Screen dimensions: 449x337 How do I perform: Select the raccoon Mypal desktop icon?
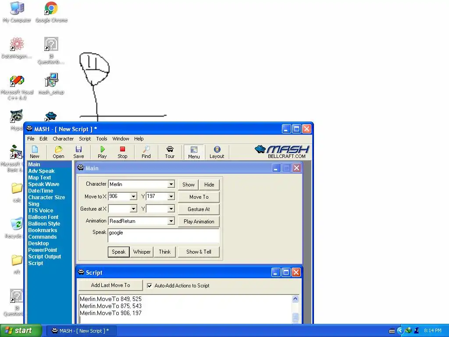tap(17, 119)
